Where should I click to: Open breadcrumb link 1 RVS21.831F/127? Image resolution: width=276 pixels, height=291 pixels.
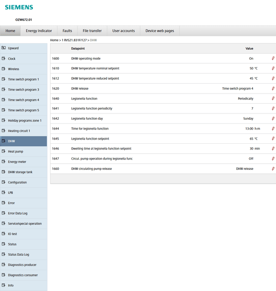74,40
